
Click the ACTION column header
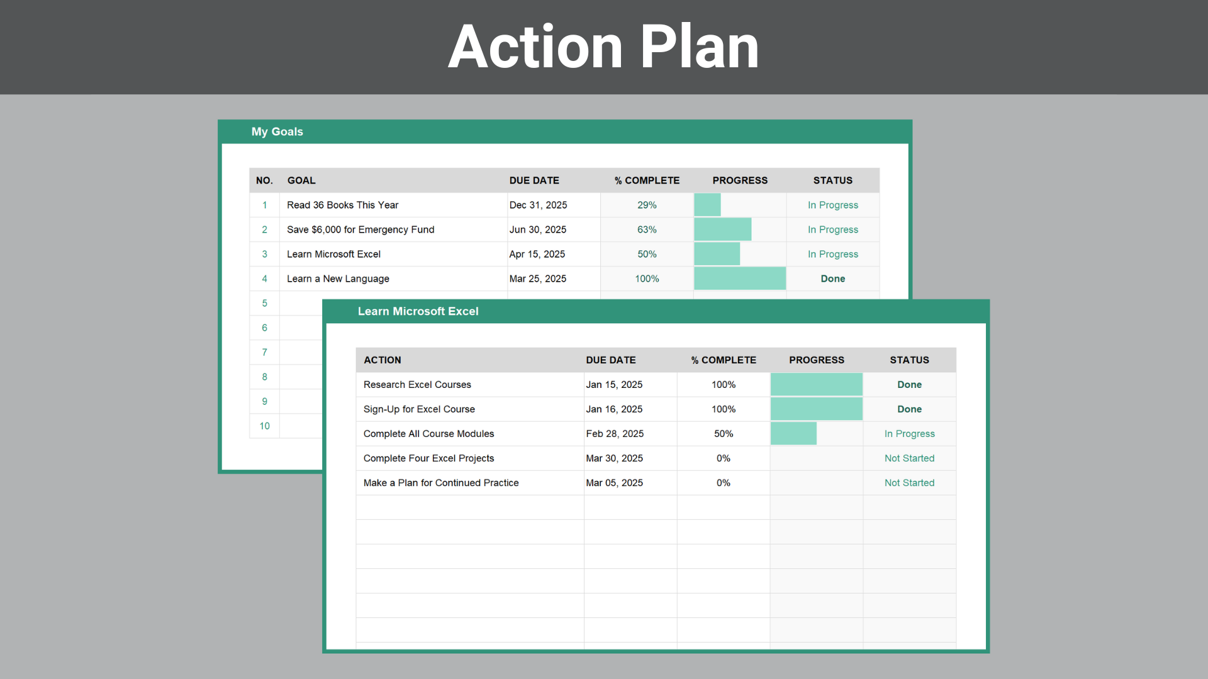click(x=382, y=360)
